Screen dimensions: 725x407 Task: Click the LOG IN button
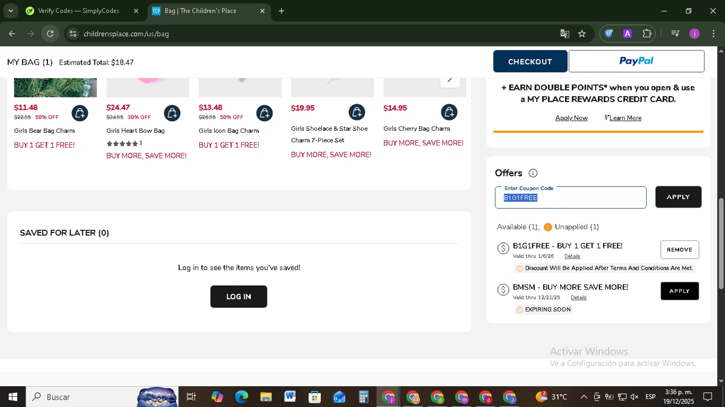pos(239,296)
